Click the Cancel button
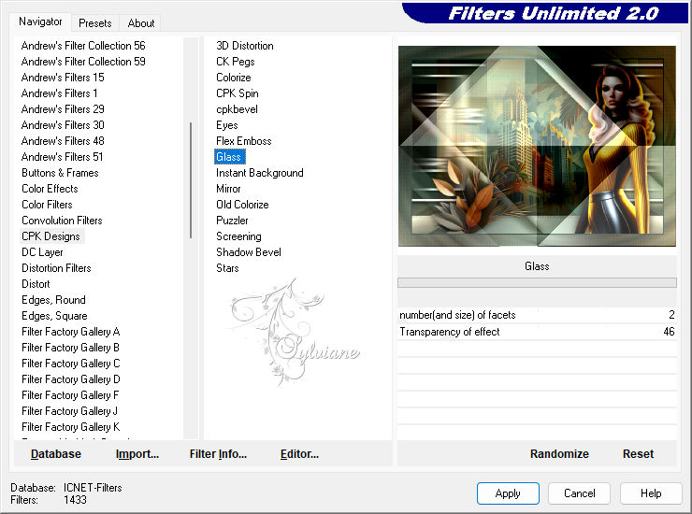Viewport: 692px width, 514px height. (580, 493)
